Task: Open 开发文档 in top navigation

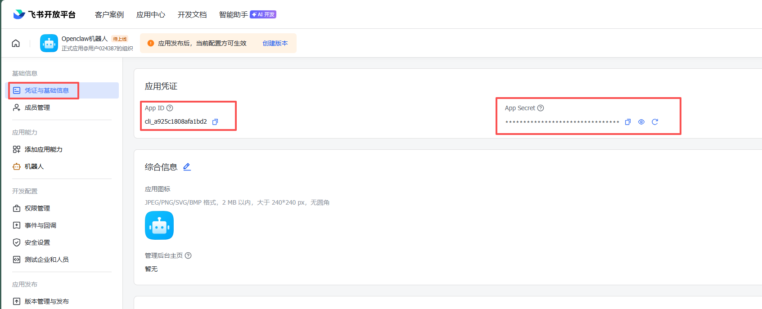Action: click(192, 14)
